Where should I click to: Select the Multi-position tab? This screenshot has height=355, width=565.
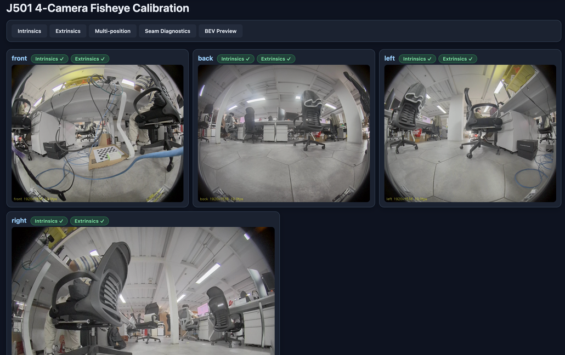[x=112, y=31]
